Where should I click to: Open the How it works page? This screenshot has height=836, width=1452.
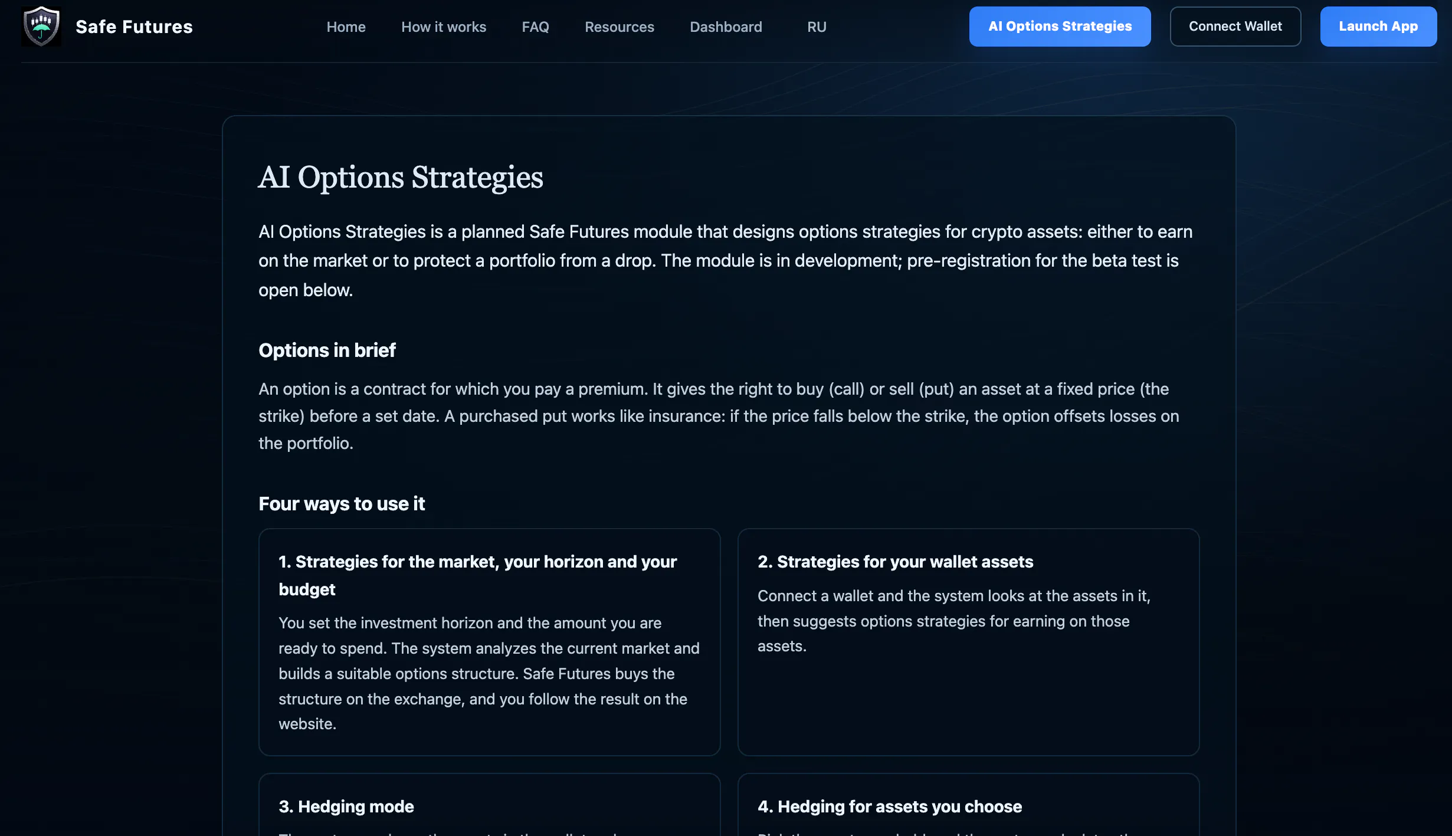click(x=444, y=27)
